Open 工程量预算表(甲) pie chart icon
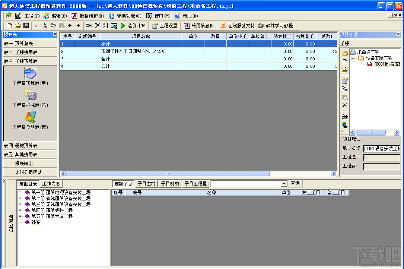 tap(31, 73)
